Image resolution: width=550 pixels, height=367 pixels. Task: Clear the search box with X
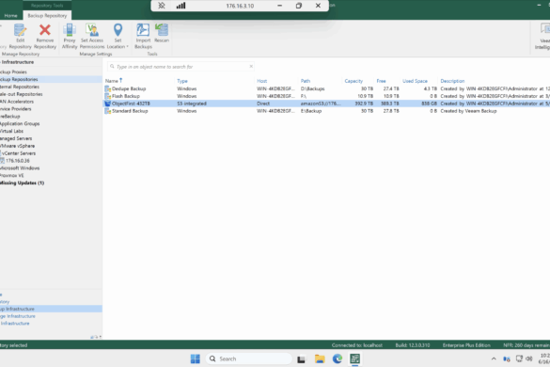click(251, 67)
